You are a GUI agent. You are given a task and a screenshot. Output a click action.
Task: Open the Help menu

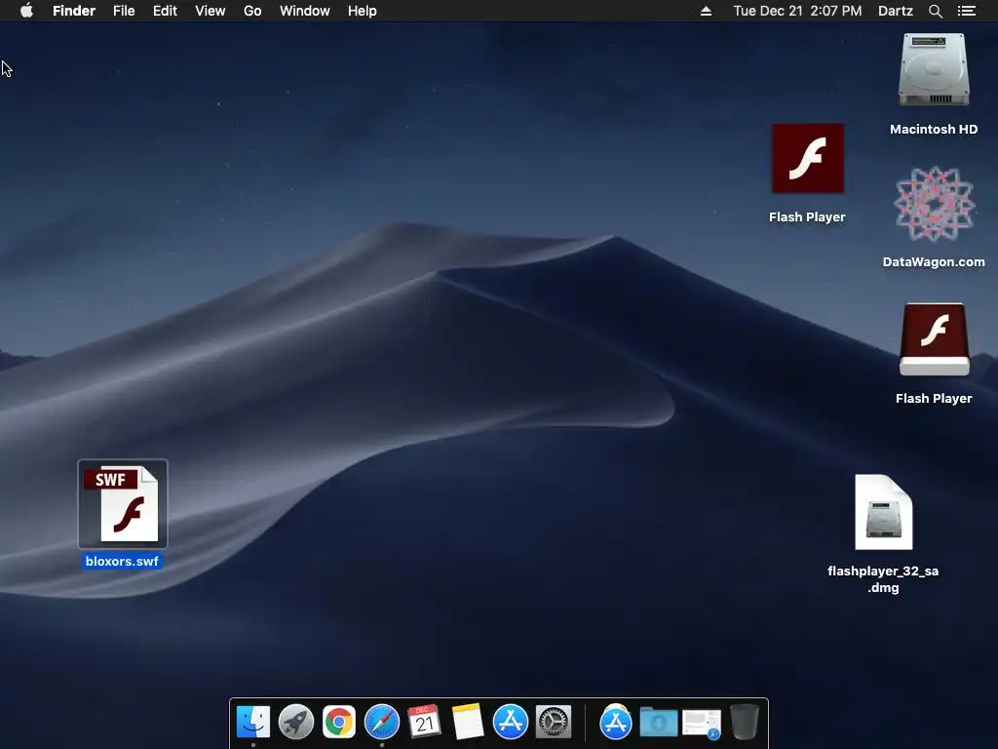[363, 11]
